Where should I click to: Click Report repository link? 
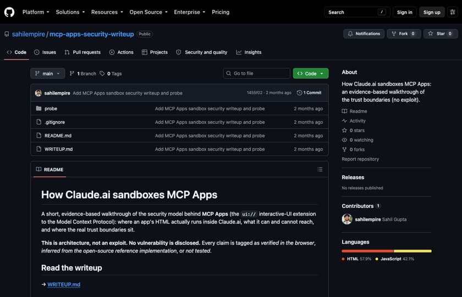(x=360, y=159)
